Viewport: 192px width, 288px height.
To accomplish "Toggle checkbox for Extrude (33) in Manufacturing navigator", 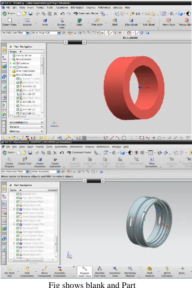I will tap(18, 194).
